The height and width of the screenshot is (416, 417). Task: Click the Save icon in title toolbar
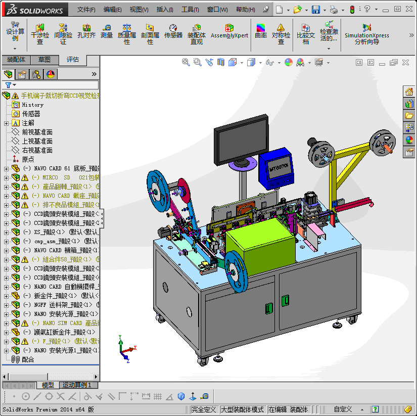tap(316, 10)
